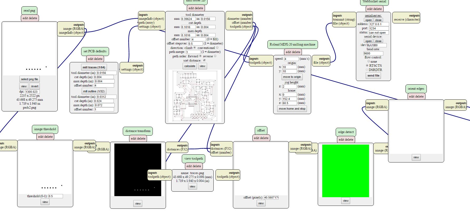Focus the offset (pixels) field
The image size is (470, 214).
(x=271, y=197)
